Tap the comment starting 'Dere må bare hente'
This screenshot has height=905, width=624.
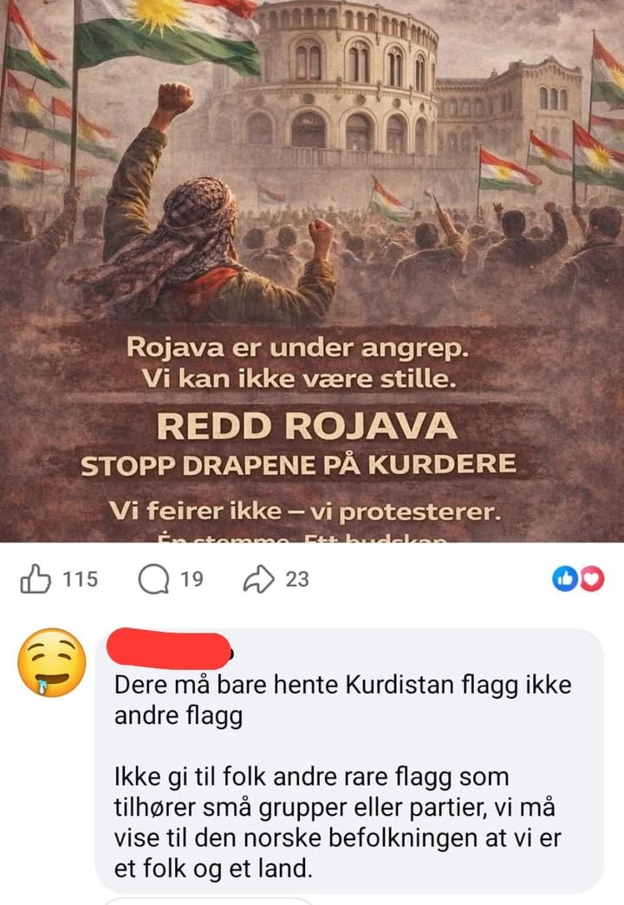(343, 700)
